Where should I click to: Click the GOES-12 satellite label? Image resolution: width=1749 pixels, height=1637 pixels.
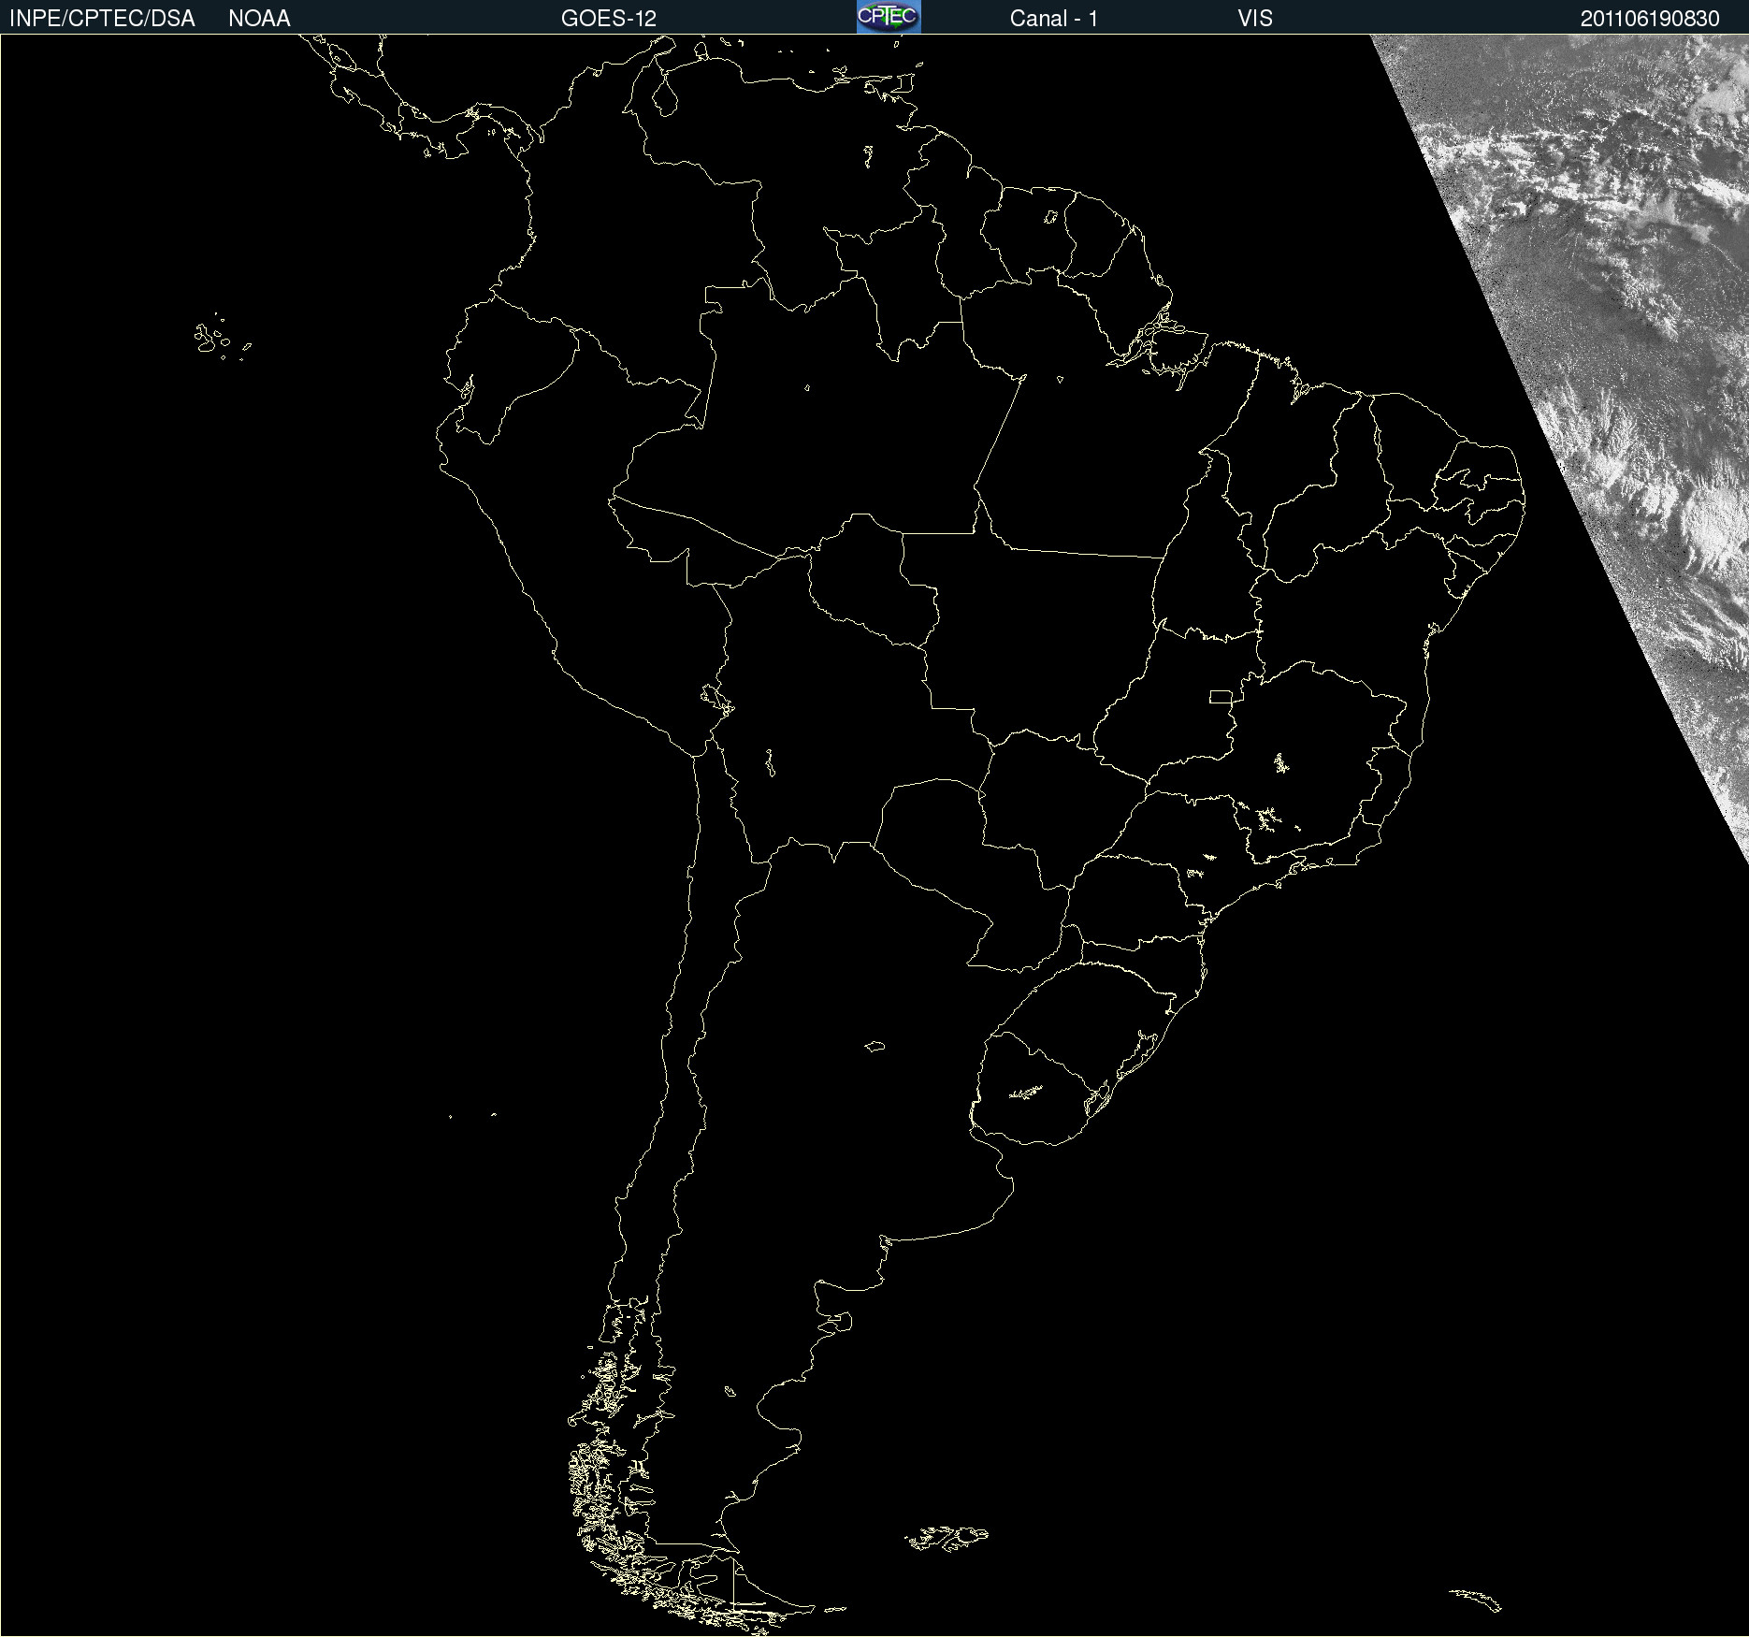point(609,19)
